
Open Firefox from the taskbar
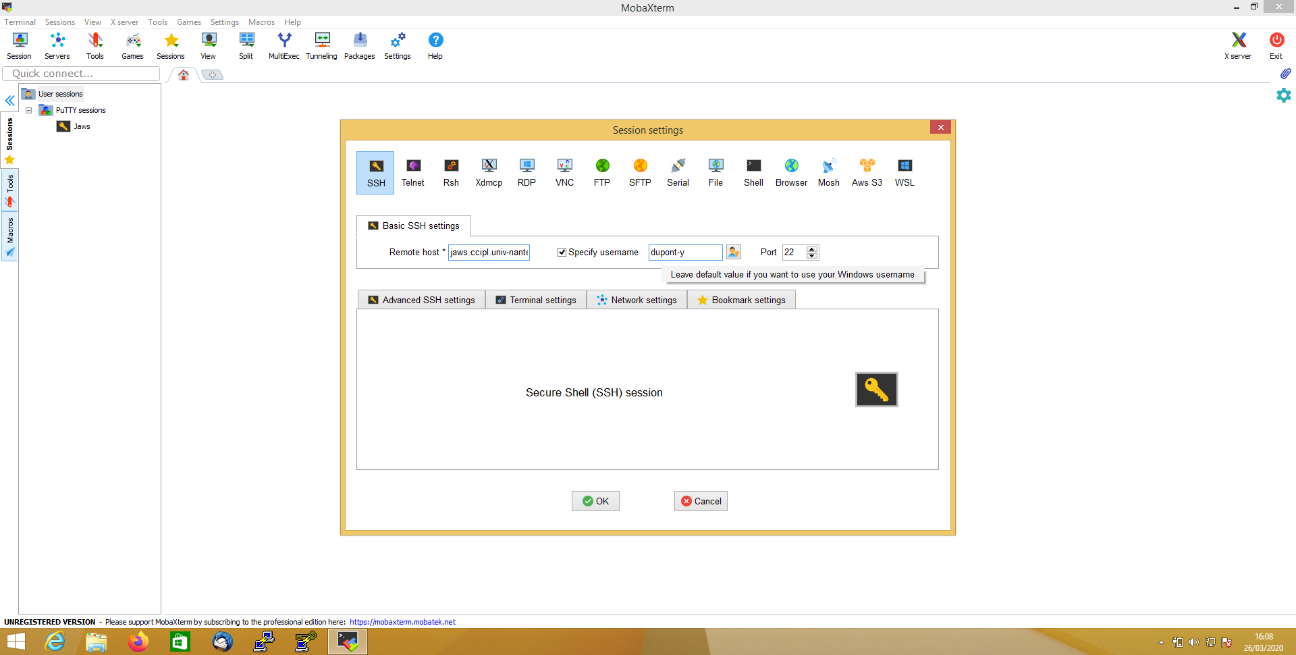138,641
